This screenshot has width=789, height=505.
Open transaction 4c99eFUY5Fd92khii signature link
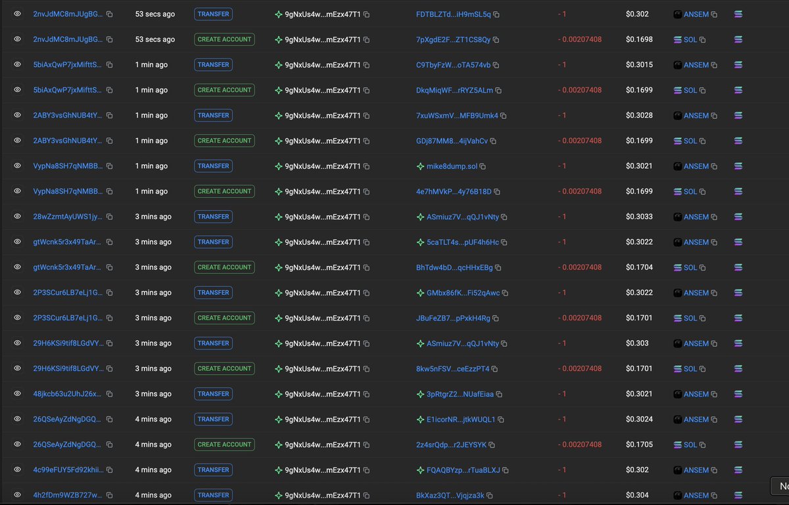tap(68, 470)
